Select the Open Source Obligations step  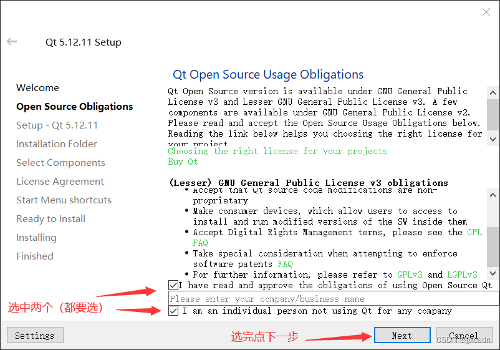click(x=75, y=106)
